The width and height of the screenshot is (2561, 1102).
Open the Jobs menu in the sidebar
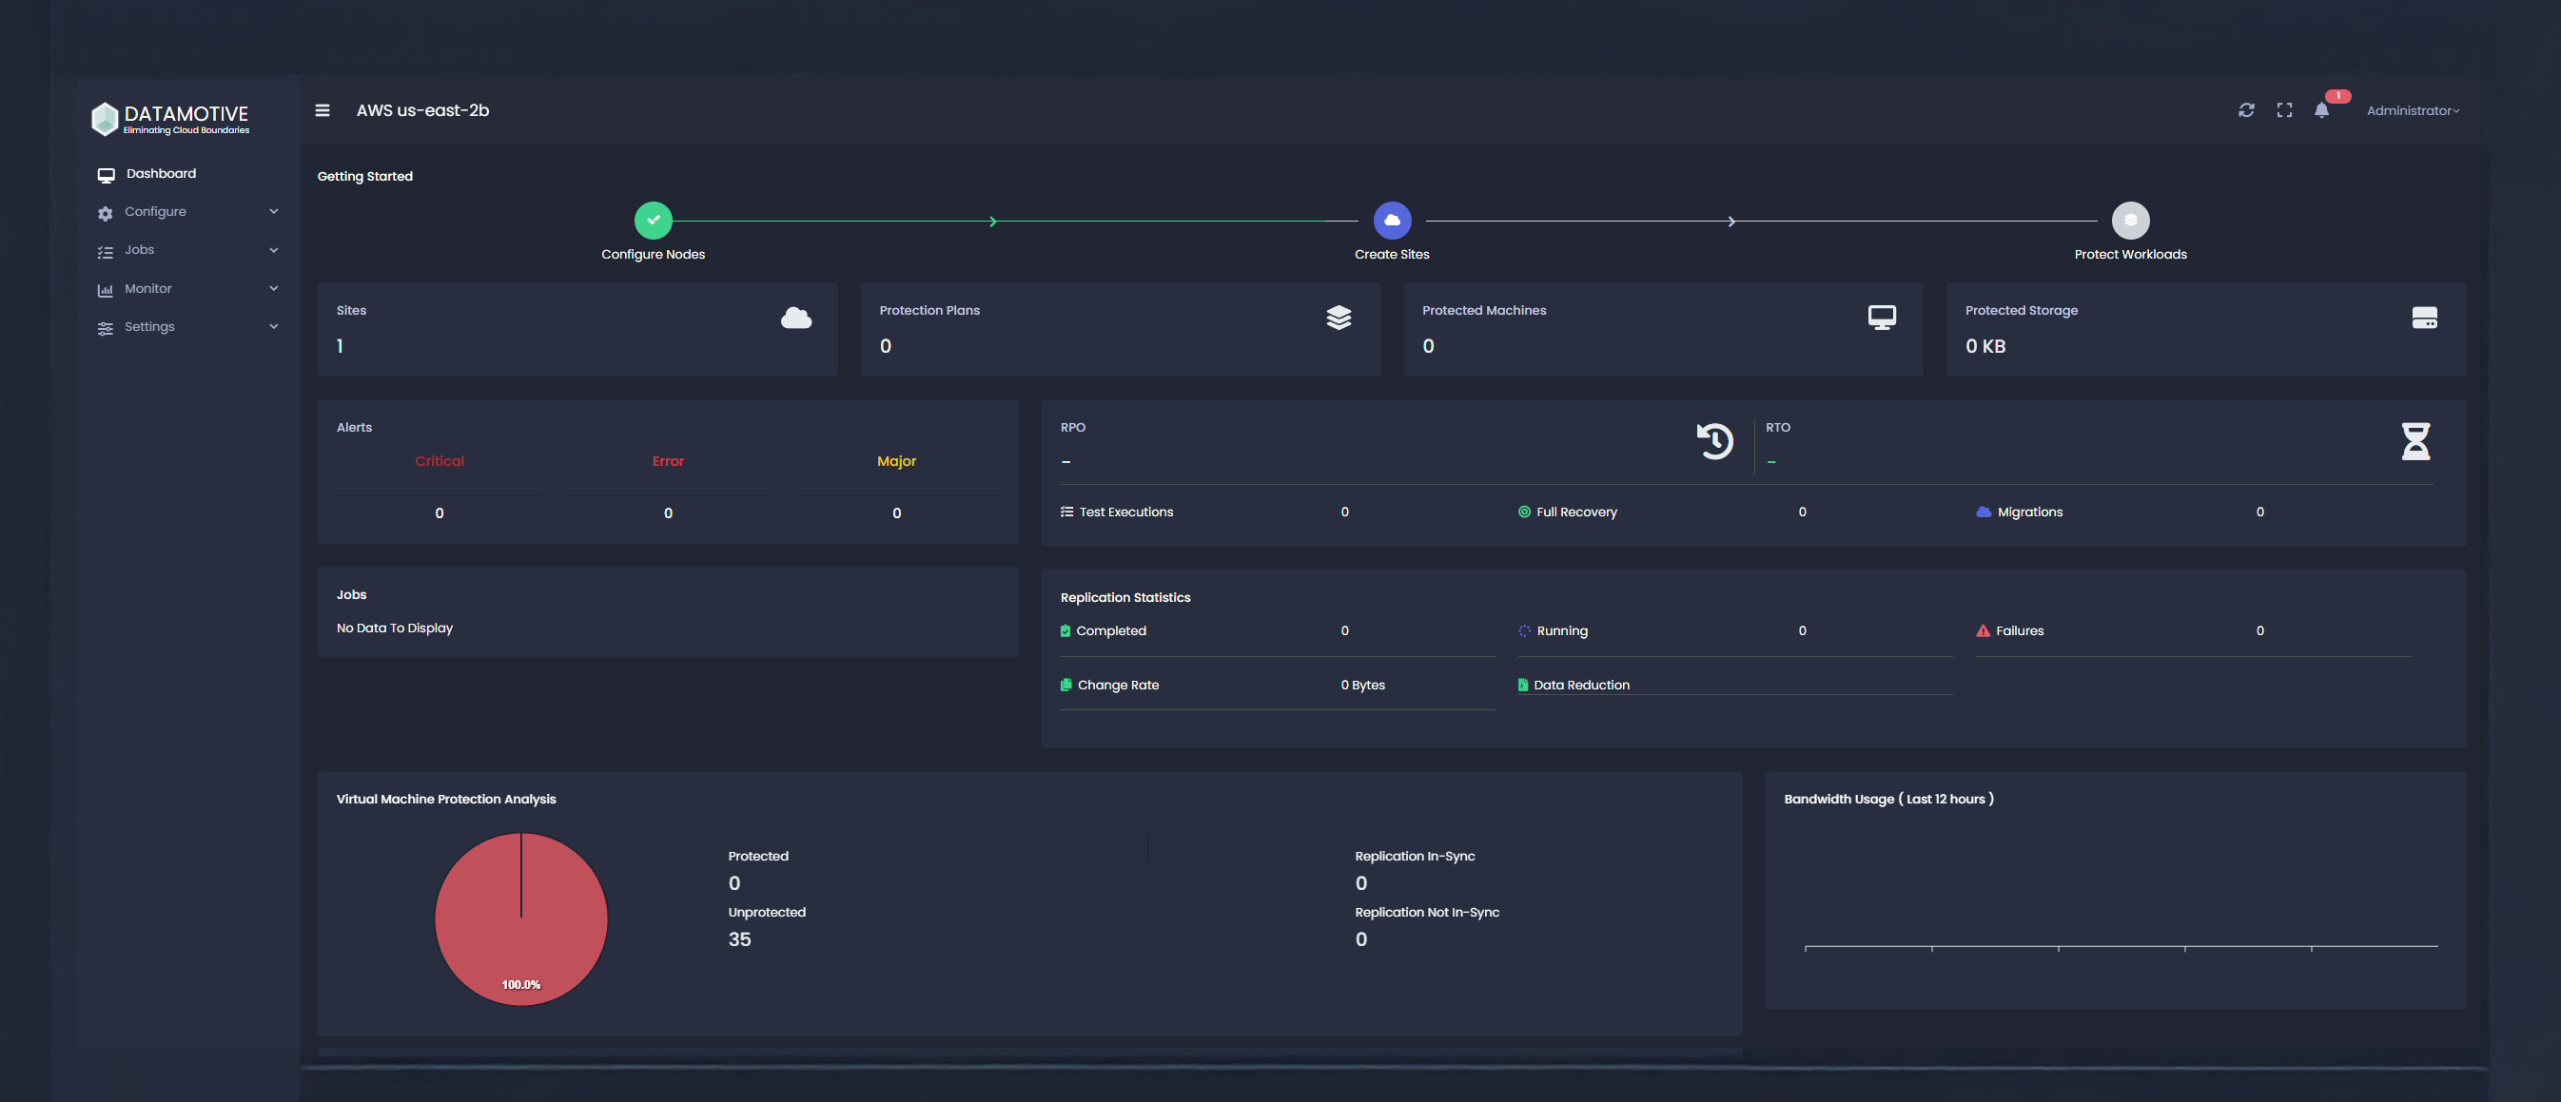click(x=140, y=249)
